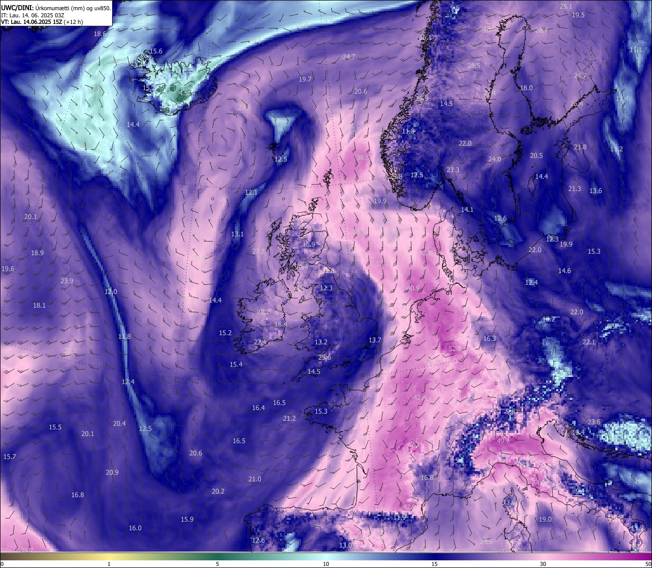Click the '5' tick on the color scale
The width and height of the screenshot is (652, 568).
[x=218, y=564]
